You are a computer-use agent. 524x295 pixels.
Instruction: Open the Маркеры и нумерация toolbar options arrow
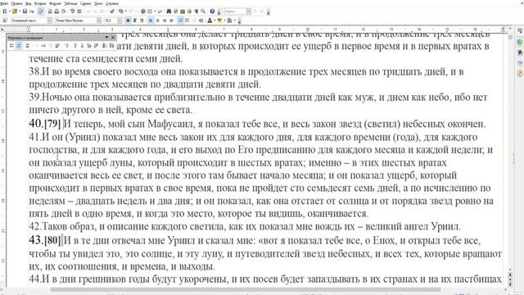point(106,37)
